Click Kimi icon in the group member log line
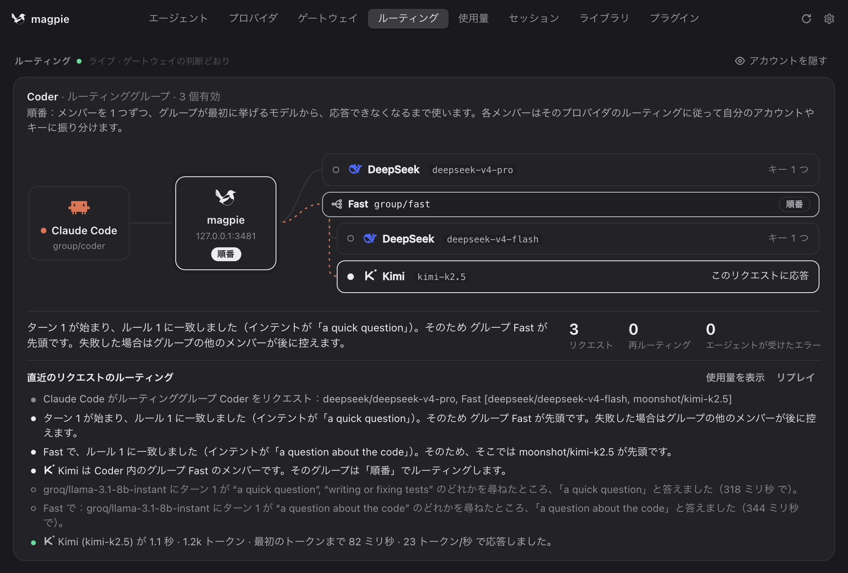The height and width of the screenshot is (573, 848). click(x=49, y=470)
